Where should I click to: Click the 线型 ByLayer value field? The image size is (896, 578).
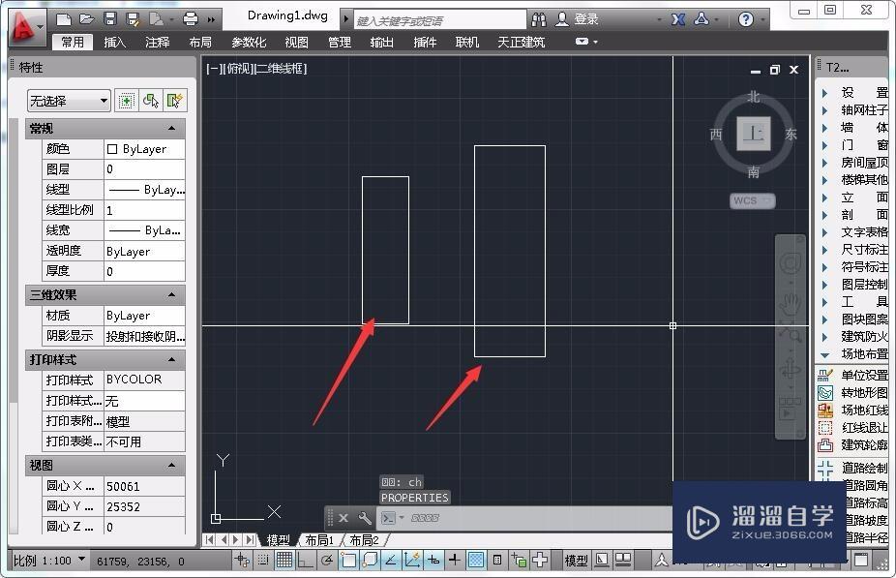point(144,189)
